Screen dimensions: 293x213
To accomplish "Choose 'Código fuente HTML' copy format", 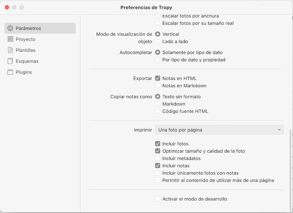I will click(158, 111).
